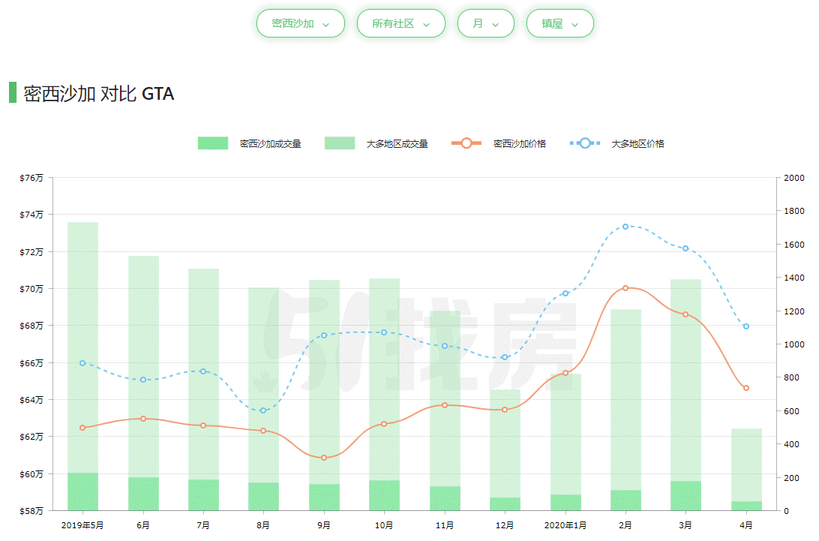
Task: Open the 密西沙加 city dropdown
Action: (x=300, y=23)
